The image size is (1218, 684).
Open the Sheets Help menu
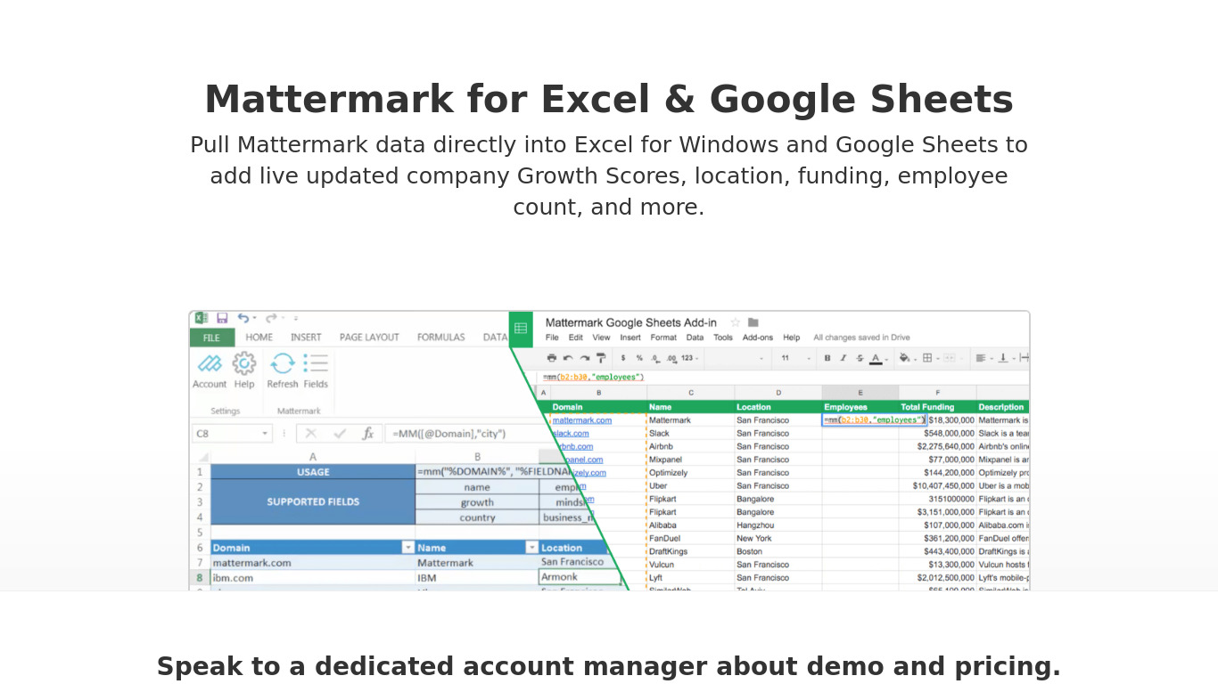[792, 338]
